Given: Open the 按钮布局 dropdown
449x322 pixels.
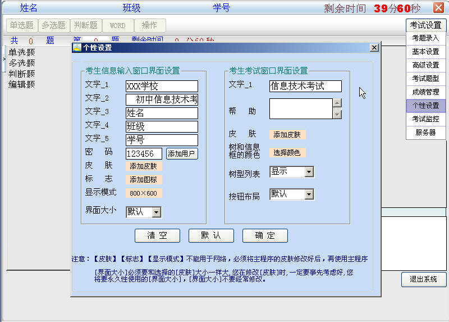Looking at the screenshot, I should 309,194.
